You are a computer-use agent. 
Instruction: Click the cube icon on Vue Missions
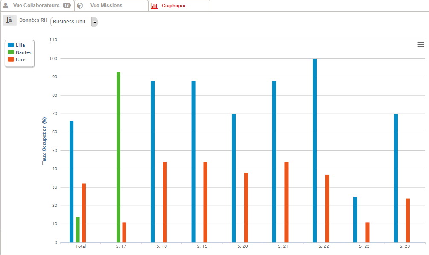[x=80, y=6]
